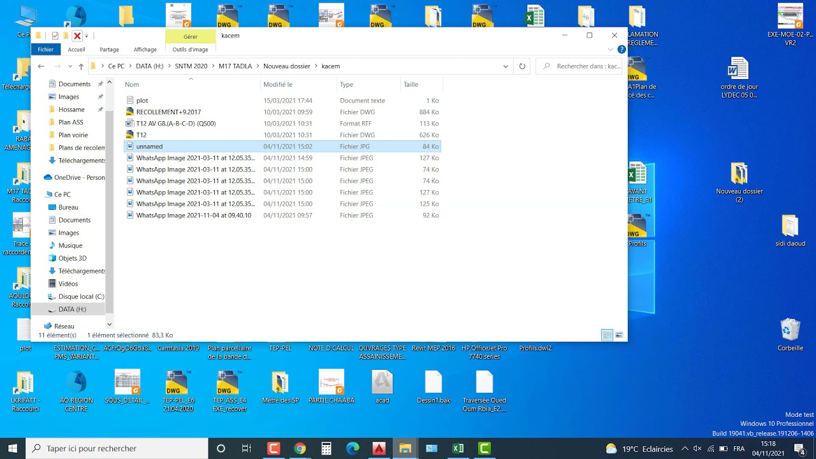This screenshot has height=459, width=816.
Task: Select T12 AV G8.(A-B-C-D) (Q500) RTF file
Action: 282,124
